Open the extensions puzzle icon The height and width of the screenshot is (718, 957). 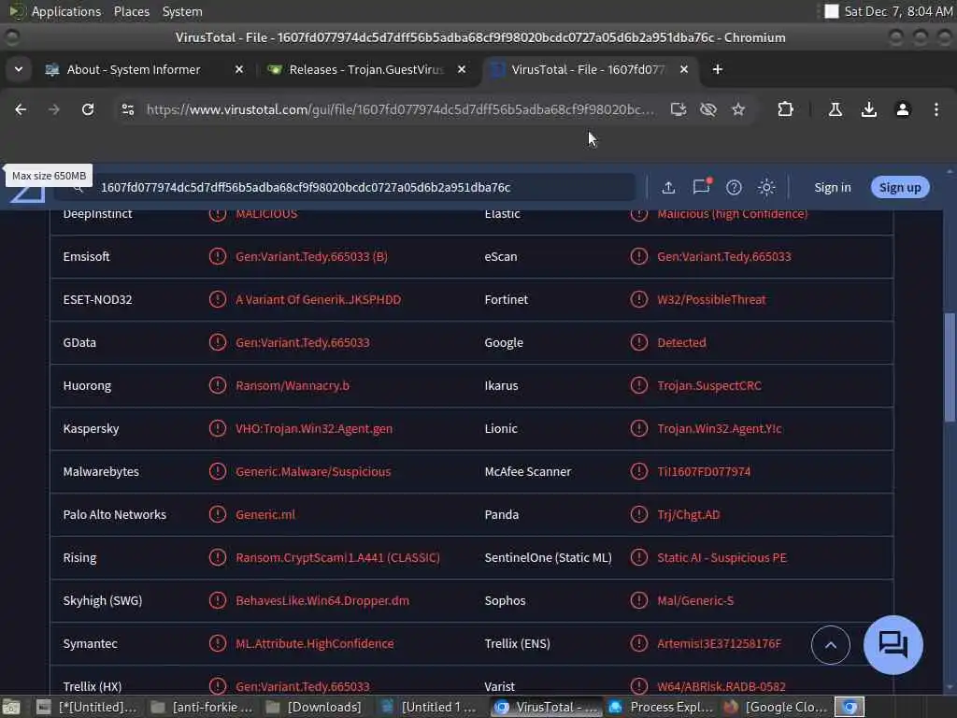(785, 109)
